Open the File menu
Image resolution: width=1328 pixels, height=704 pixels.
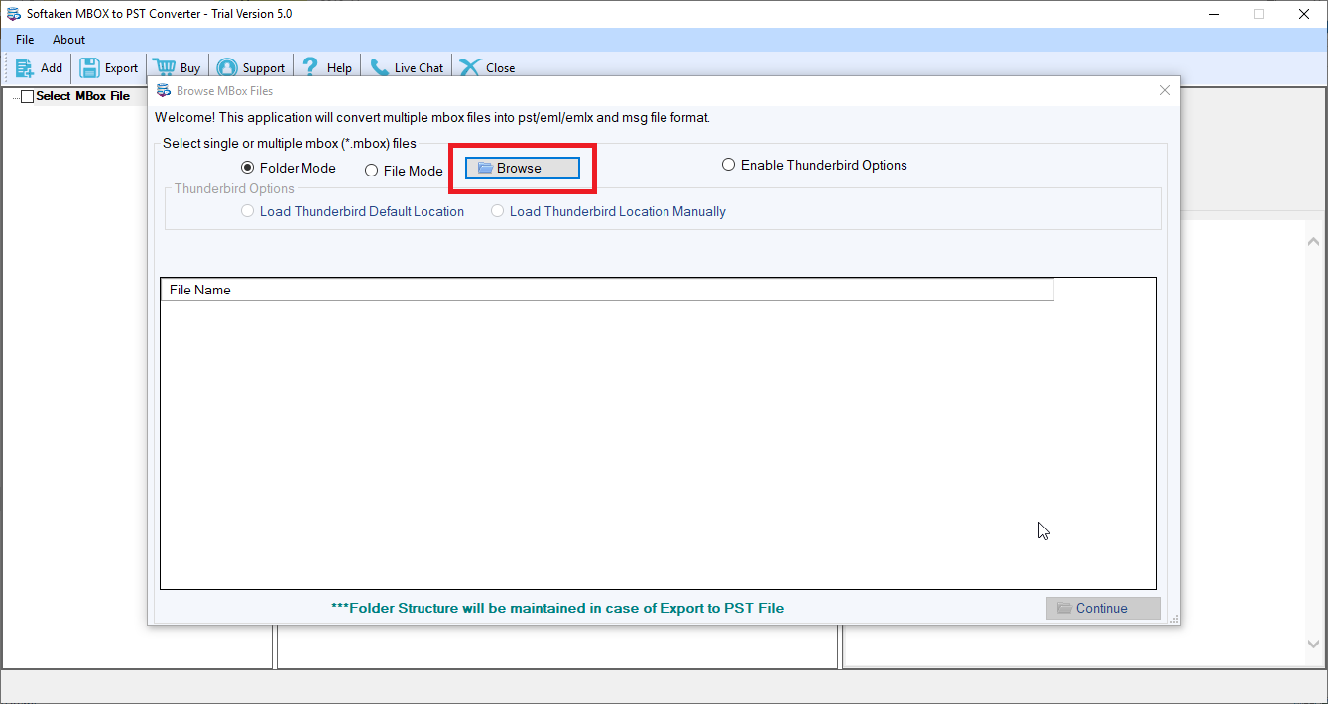point(25,40)
